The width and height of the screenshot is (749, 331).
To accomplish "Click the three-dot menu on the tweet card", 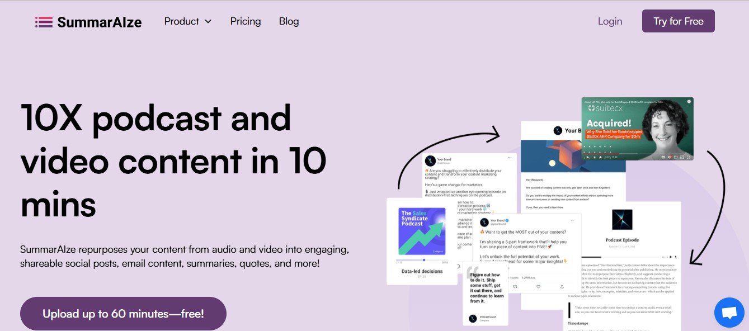I will pyautogui.click(x=572, y=220).
